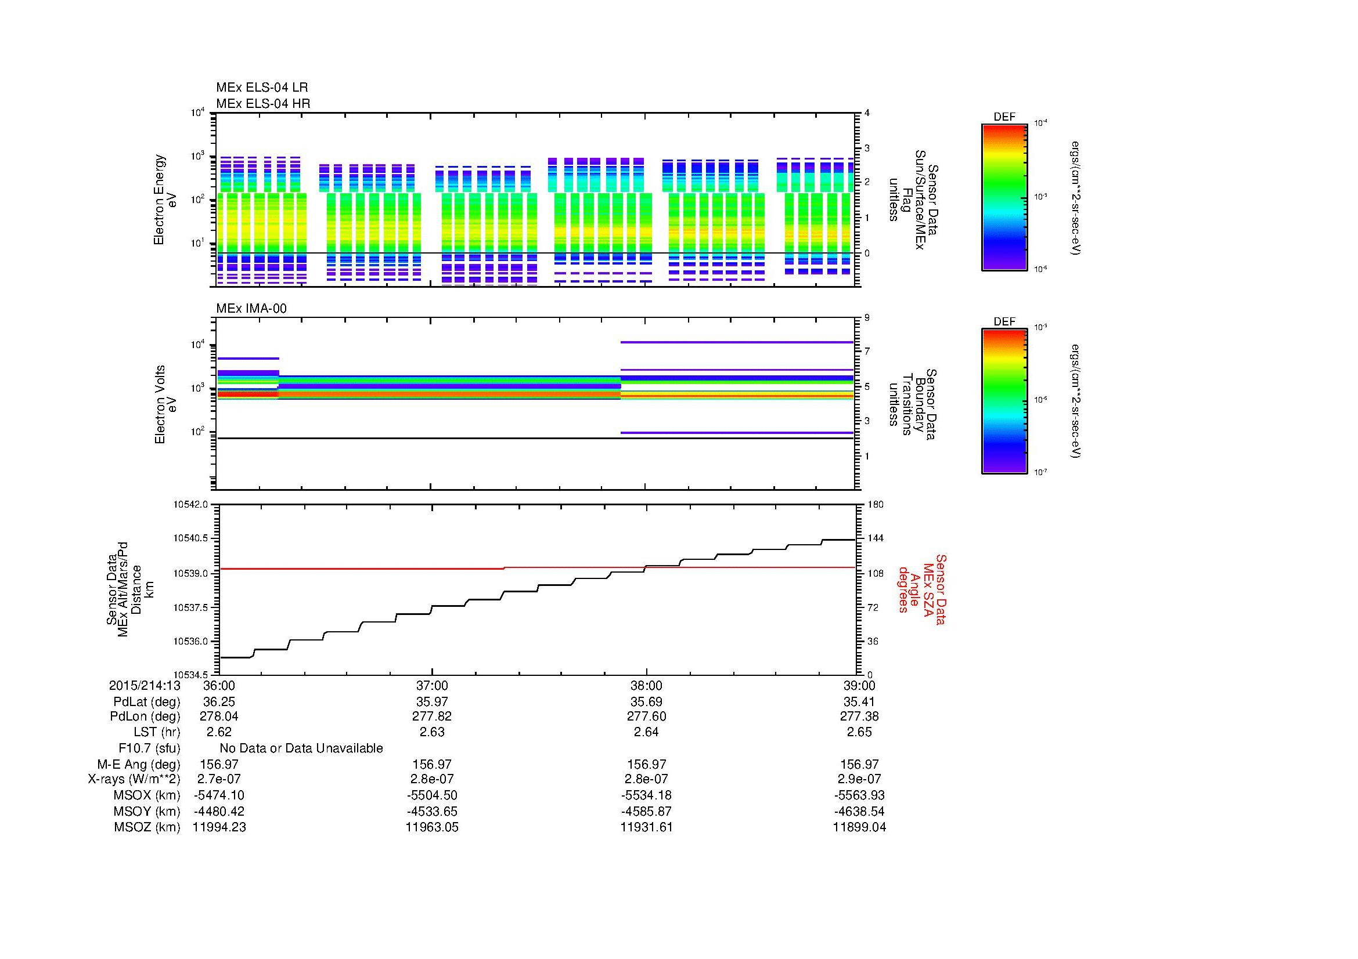The image size is (1358, 959).
Task: Click the 144 degree tick on SZA axis
Action: coord(875,538)
